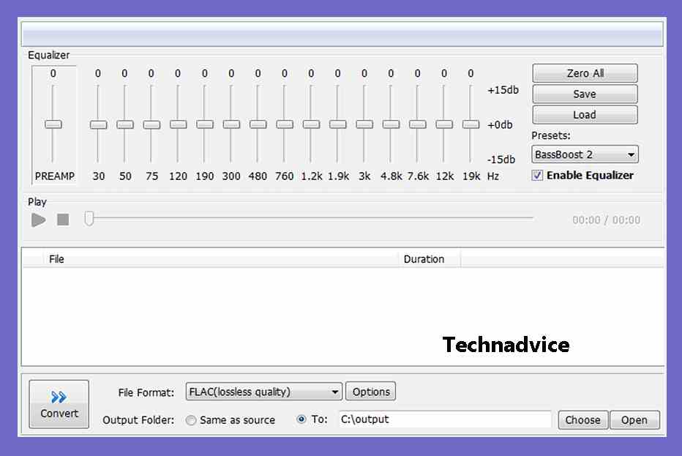Click the playback position slider thumb

click(89, 218)
